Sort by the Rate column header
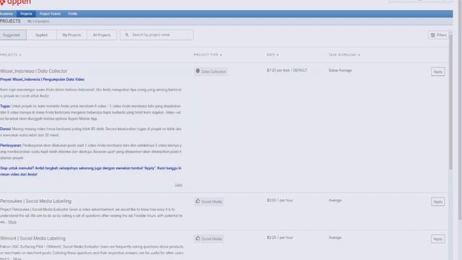The height and width of the screenshot is (260, 462). tap(273, 55)
